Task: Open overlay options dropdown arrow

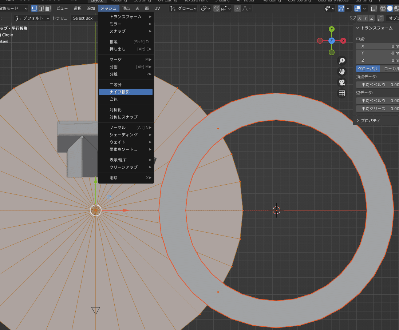Action: (364, 8)
